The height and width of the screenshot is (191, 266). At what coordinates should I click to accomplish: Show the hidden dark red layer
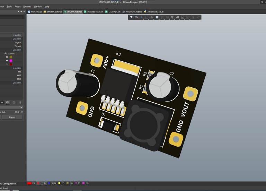coord(7,64)
